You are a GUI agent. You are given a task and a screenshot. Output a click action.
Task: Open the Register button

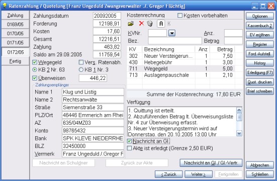click(x=260, y=44)
